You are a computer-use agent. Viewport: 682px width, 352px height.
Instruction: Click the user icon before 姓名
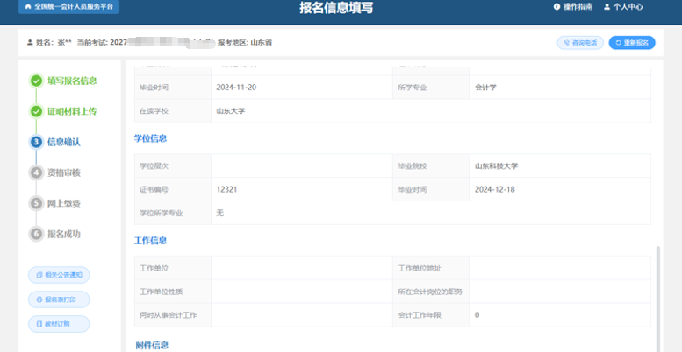pos(30,43)
